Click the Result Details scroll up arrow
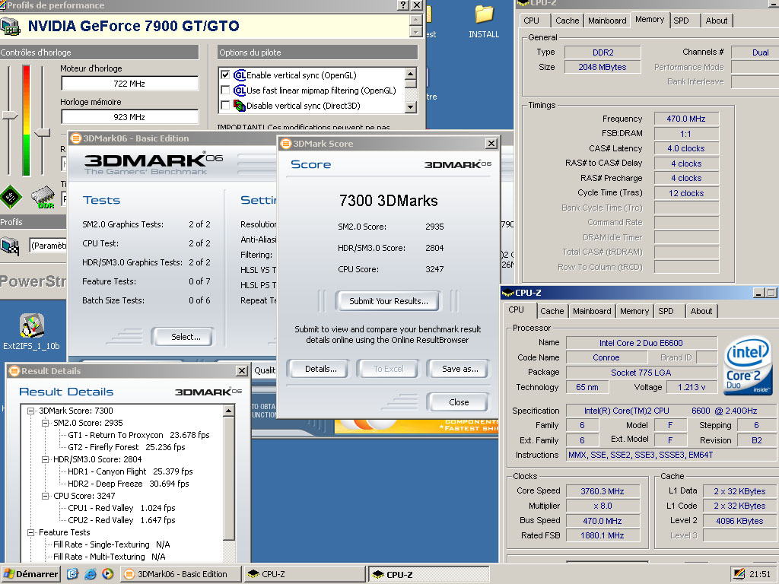This screenshot has height=584, width=779. pos(228,411)
